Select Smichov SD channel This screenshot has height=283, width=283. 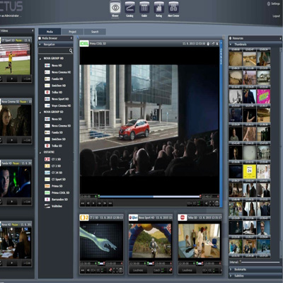click(x=55, y=139)
